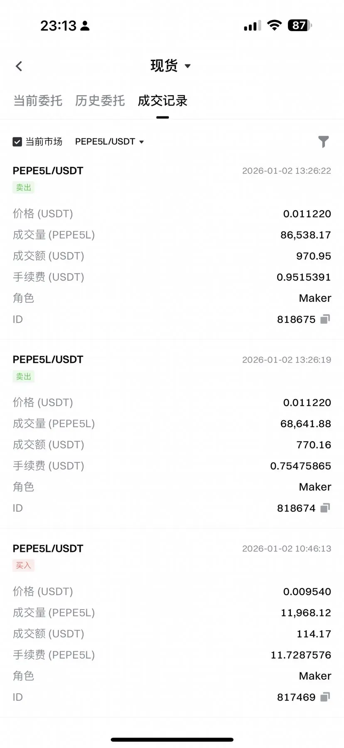Open the filter funnel icon

(x=323, y=142)
